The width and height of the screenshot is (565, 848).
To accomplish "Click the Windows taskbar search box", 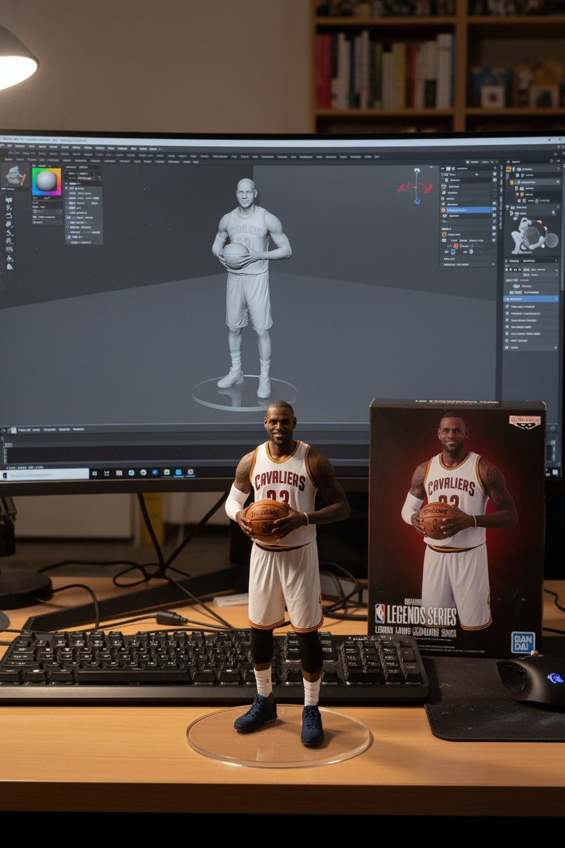I will pos(46,474).
